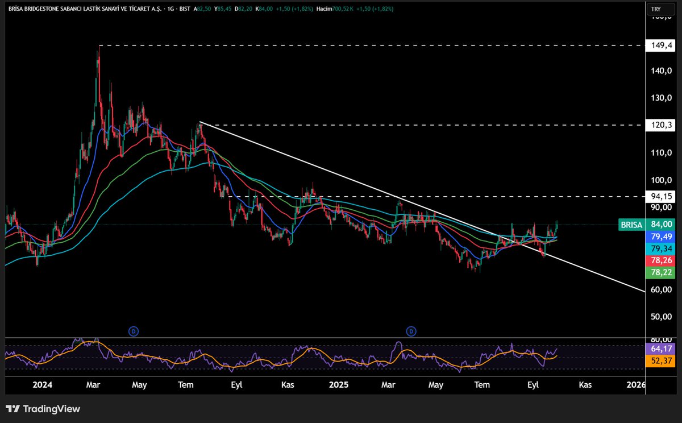Click the Kas 2025 time axis label
This screenshot has height=423, width=682.
(x=585, y=385)
